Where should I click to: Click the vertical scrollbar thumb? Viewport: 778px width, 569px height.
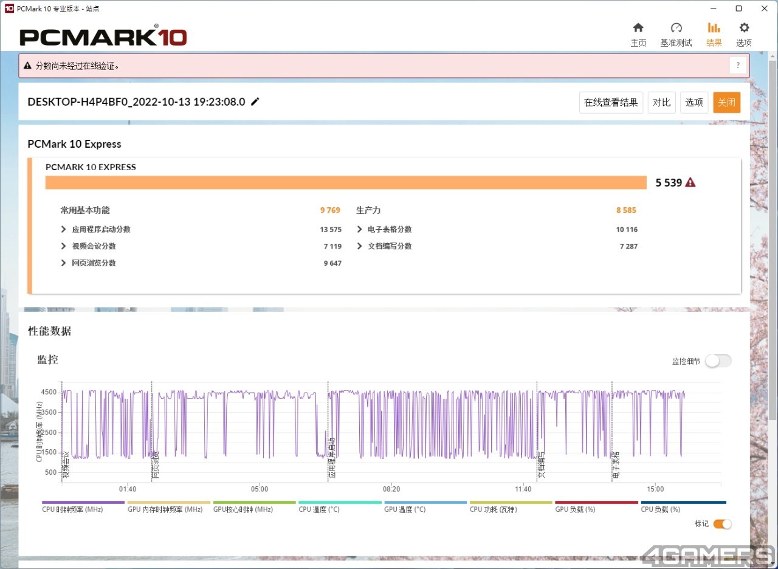pos(773,240)
